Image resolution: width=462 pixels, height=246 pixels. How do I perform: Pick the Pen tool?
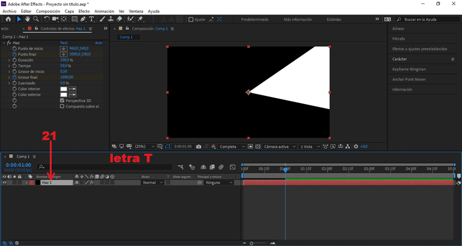coord(84,19)
